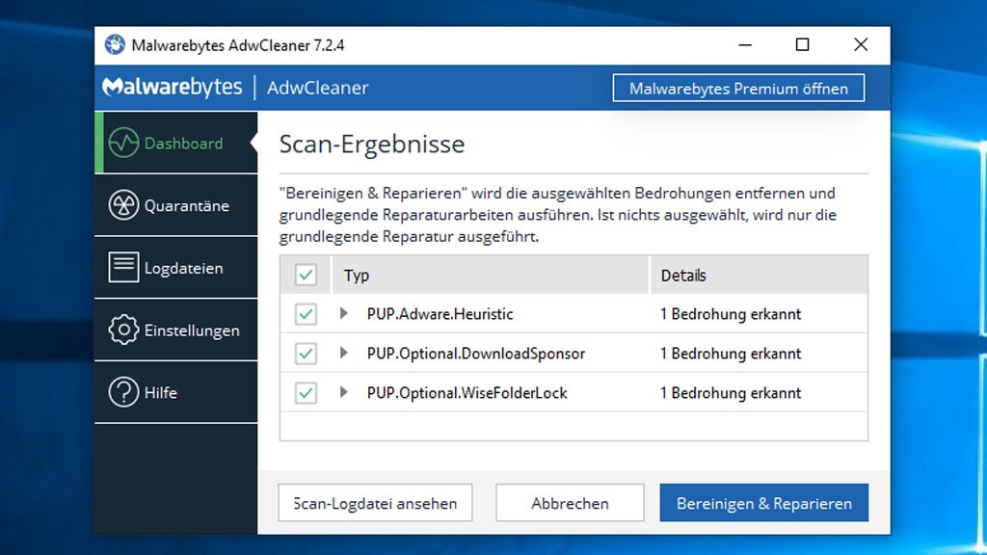The height and width of the screenshot is (555, 987).
Task: Uncheck the PUP.Optional.DownloadSponsor checkbox
Action: click(x=306, y=354)
